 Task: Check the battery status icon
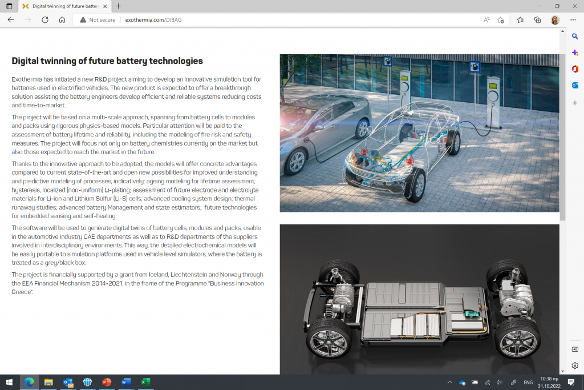475,382
